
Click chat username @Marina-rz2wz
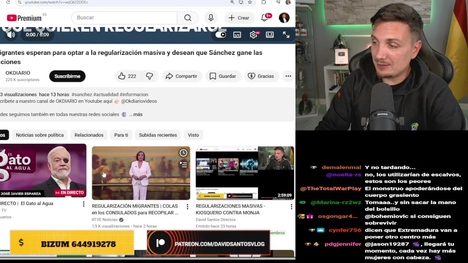336,202
